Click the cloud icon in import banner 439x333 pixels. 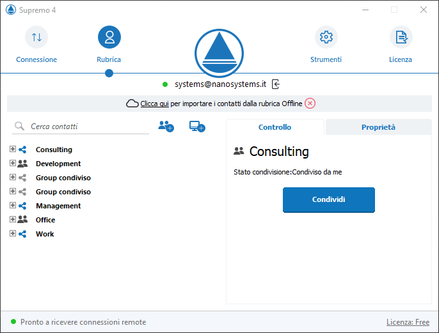(132, 104)
